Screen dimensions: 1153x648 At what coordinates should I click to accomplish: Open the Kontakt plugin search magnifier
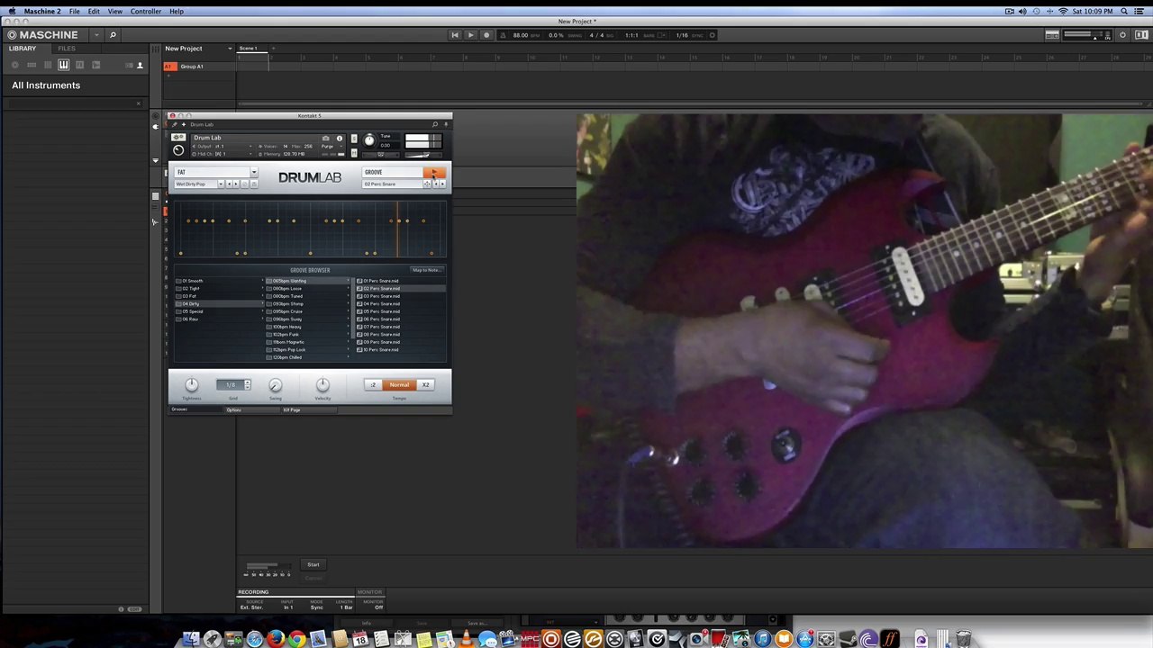(x=435, y=124)
